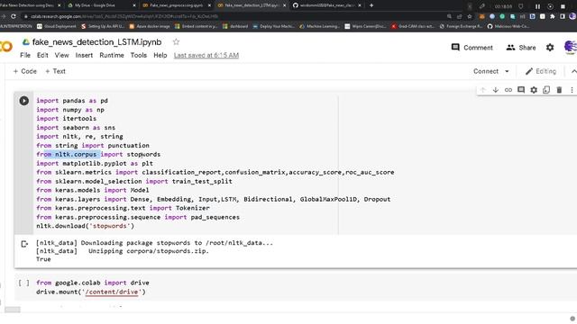Open the Comment panel
The image size is (577, 324).
click(x=472, y=48)
